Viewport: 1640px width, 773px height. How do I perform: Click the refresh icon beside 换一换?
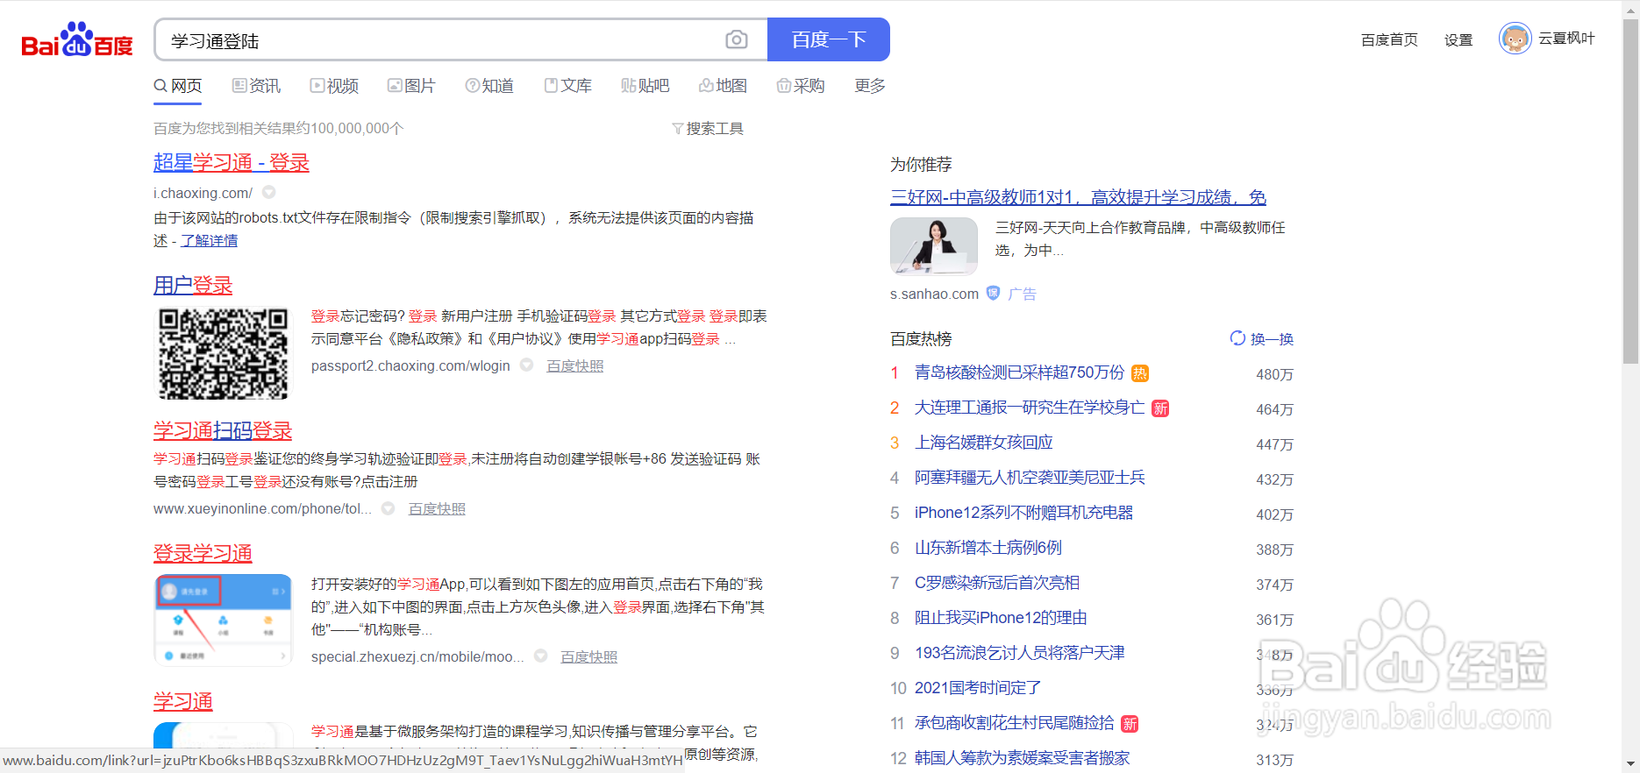coord(1237,338)
